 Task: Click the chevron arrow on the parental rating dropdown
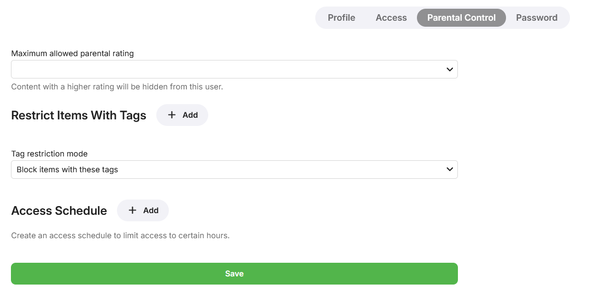449,69
